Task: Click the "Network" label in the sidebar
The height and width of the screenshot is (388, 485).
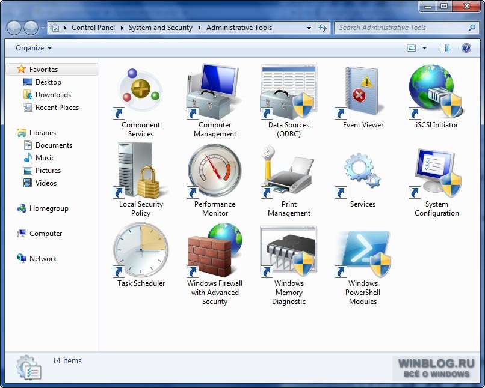Action: pyautogui.click(x=43, y=259)
